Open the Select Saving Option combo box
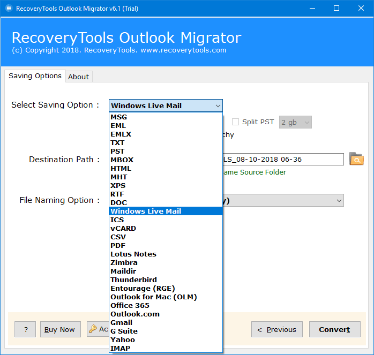The height and width of the screenshot is (355, 374). 166,105
